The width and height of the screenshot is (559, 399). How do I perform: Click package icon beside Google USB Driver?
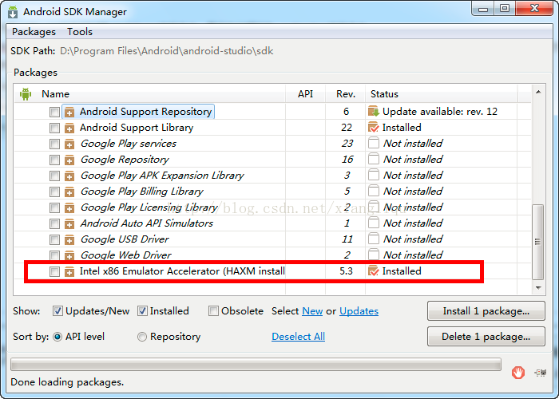point(69,239)
